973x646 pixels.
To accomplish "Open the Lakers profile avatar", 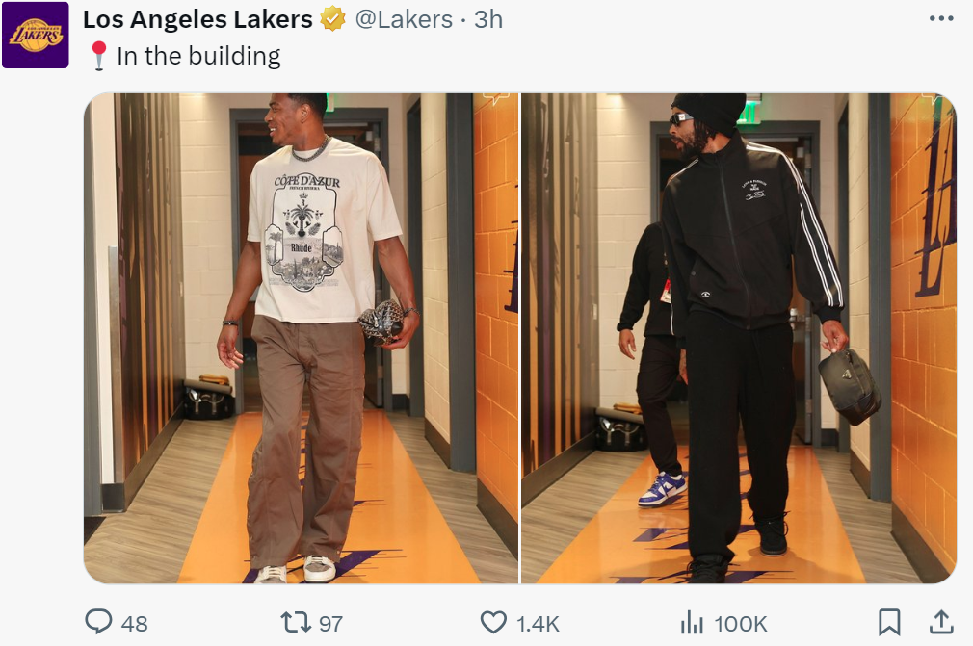I will 36,35.
